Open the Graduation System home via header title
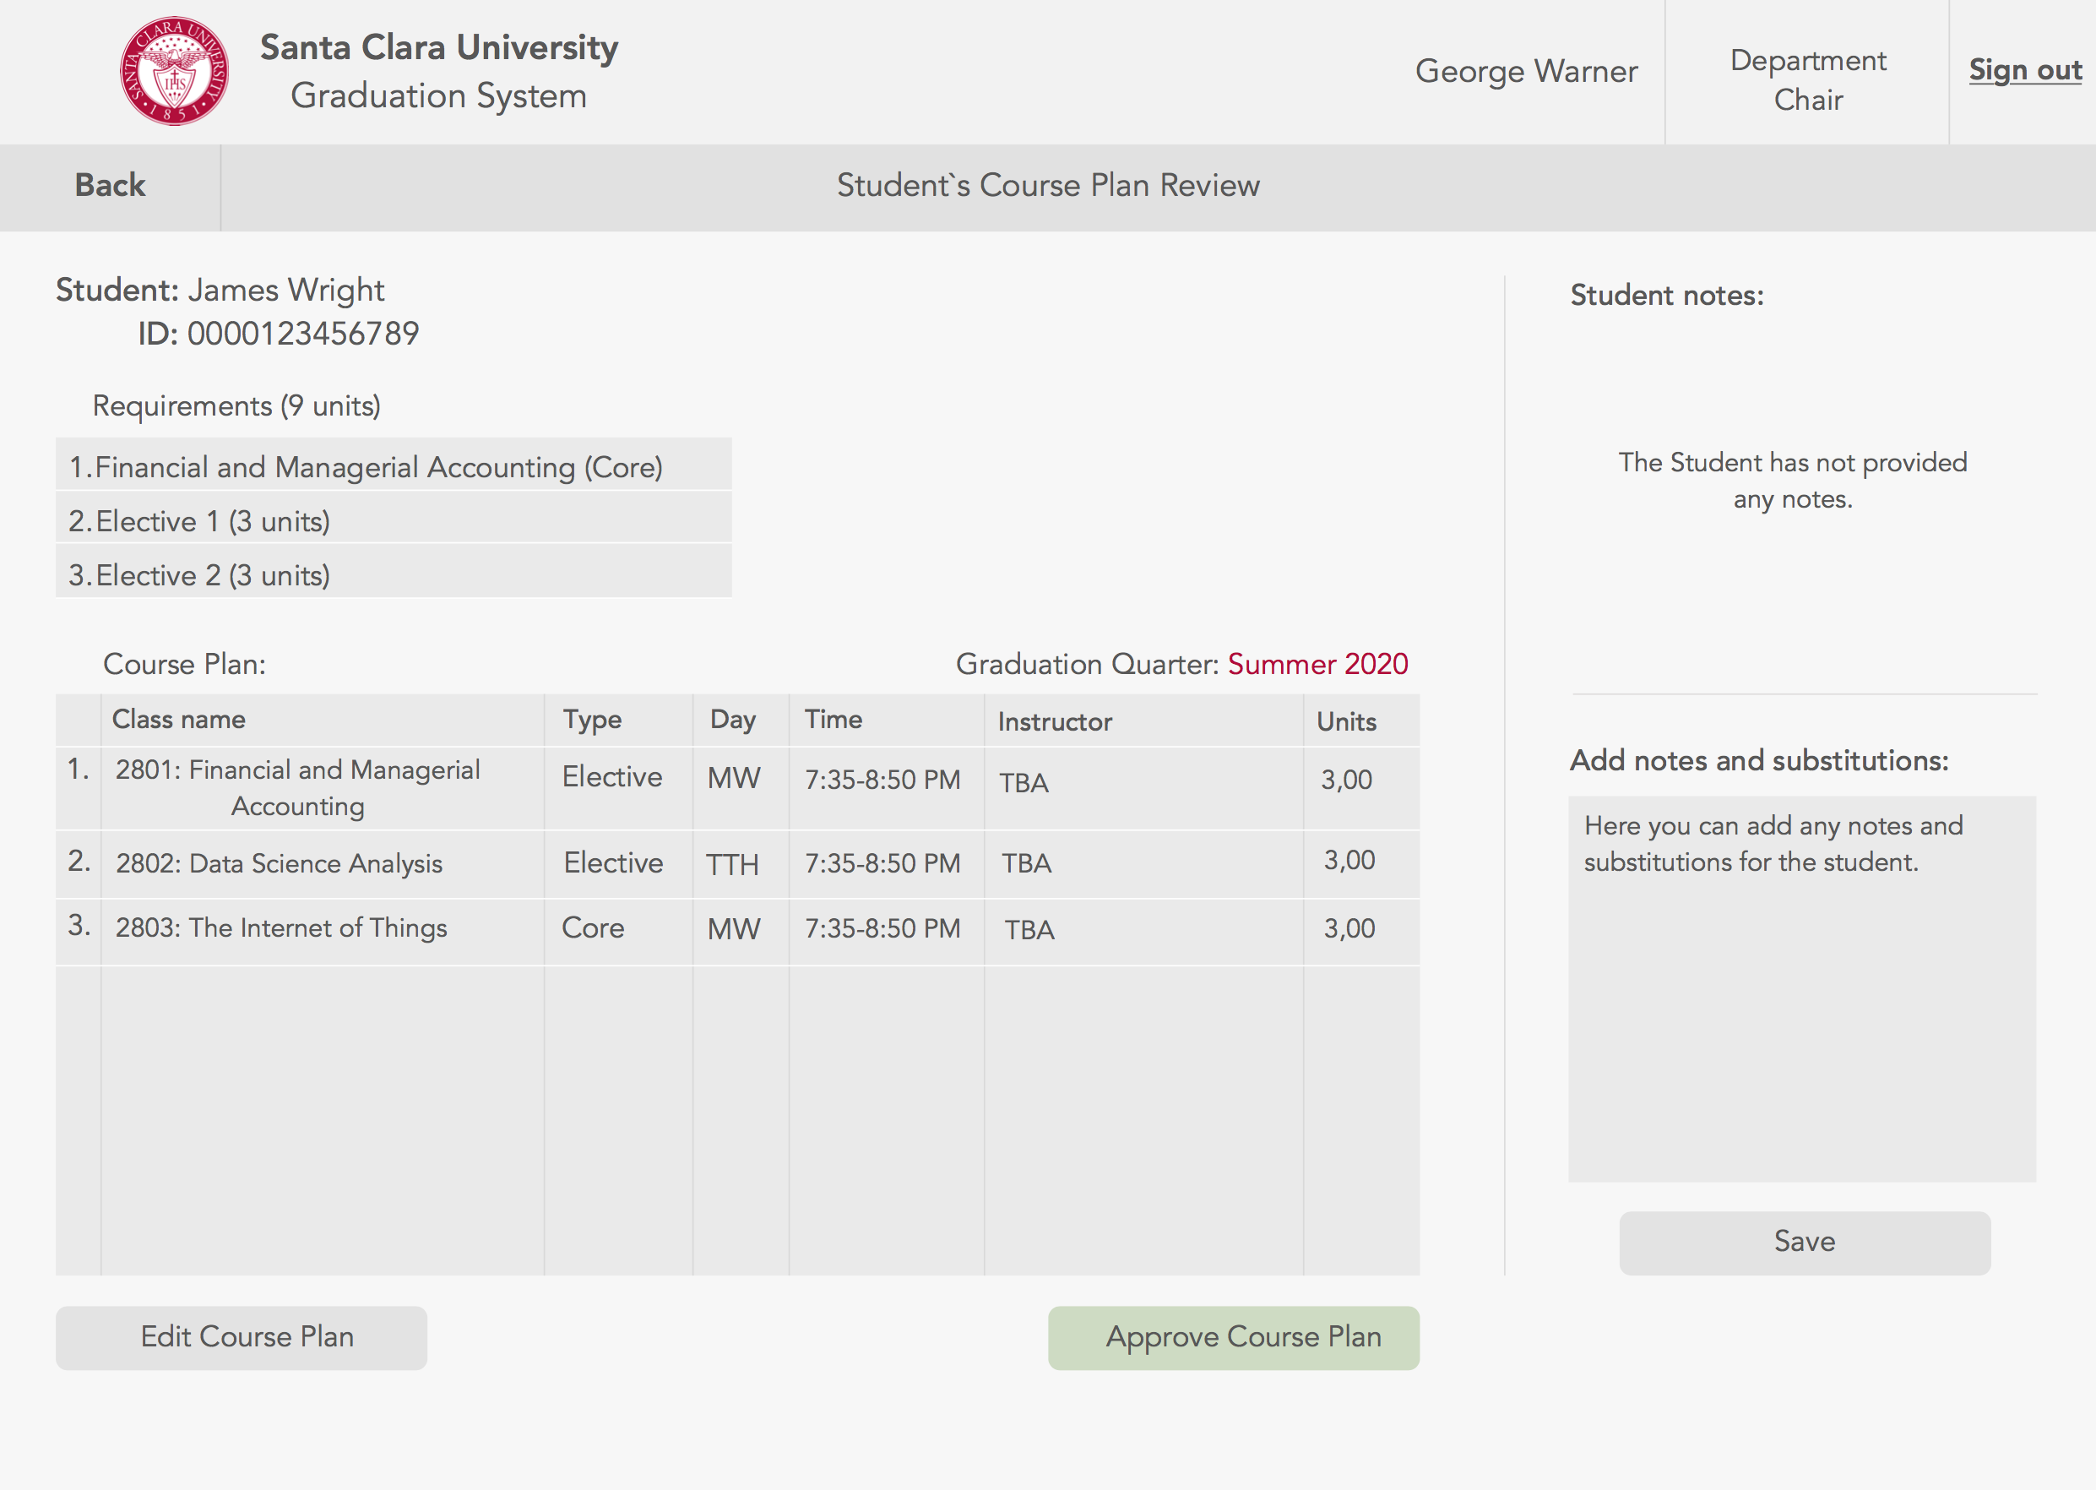Viewport: 2096px width, 1490px height. pos(438,95)
